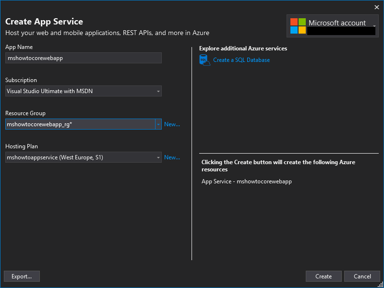Close the Create App Service dialog
The width and height of the screenshot is (384, 288).
(377, 7)
